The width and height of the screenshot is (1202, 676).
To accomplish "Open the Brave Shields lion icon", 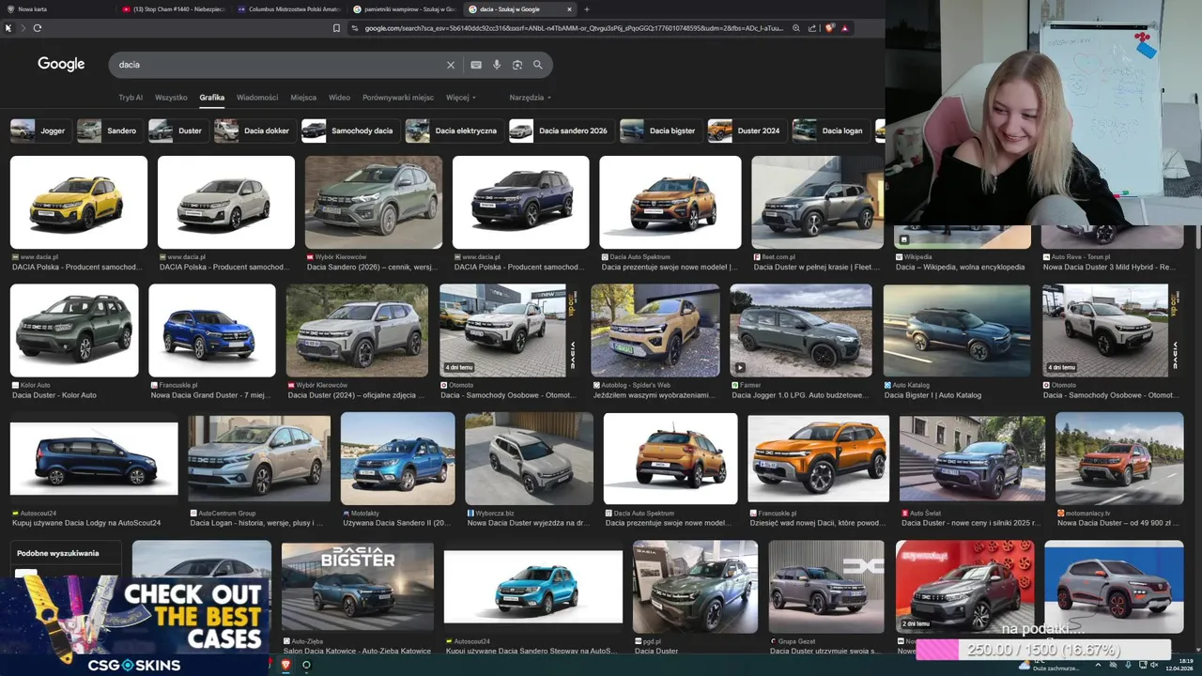I will tap(829, 28).
